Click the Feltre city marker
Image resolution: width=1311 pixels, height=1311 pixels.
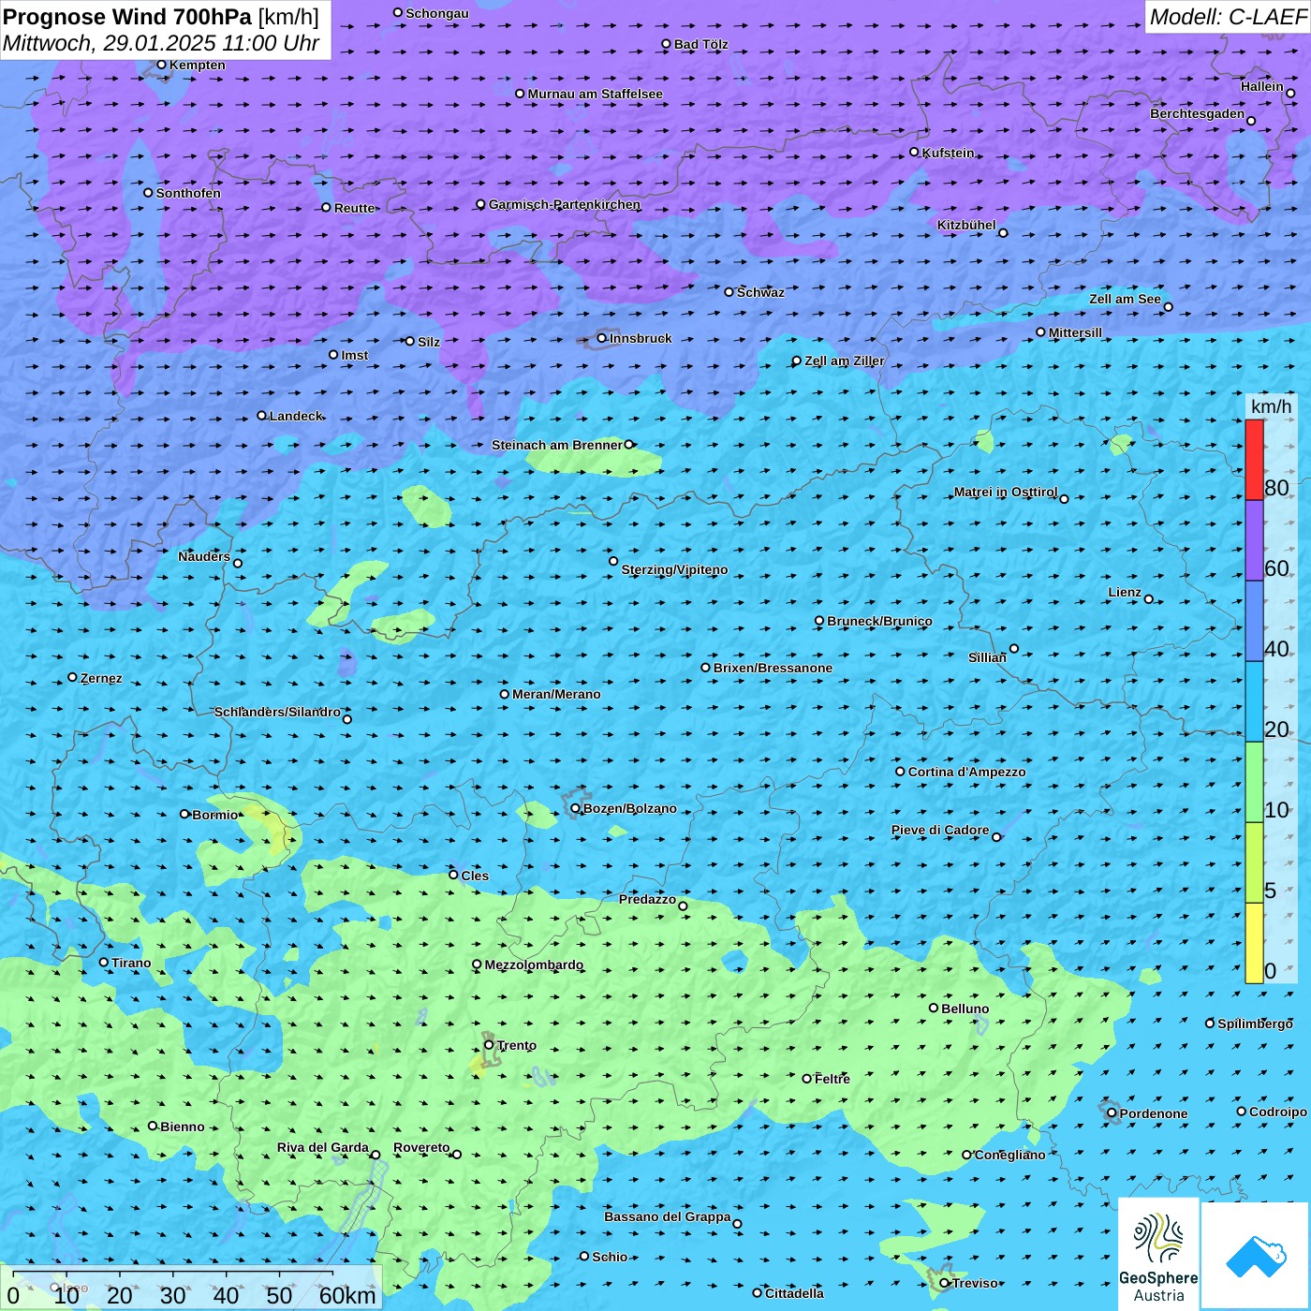tap(806, 1079)
